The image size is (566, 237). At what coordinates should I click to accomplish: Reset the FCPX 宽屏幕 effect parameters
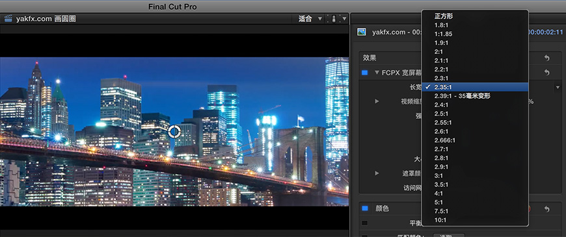click(x=547, y=73)
